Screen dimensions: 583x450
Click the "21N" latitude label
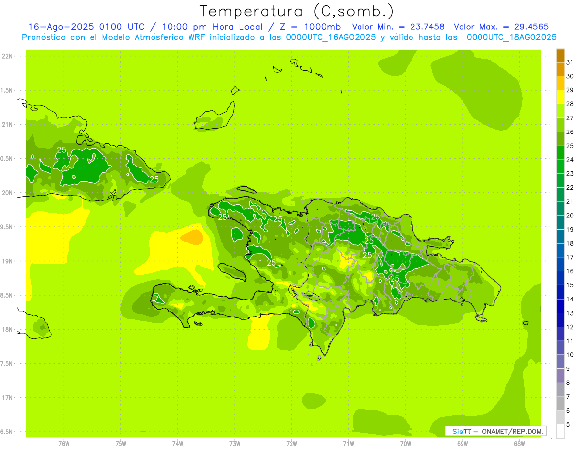(x=7, y=125)
